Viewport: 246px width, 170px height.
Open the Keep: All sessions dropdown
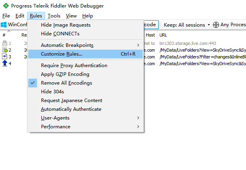pyautogui.click(x=187, y=25)
